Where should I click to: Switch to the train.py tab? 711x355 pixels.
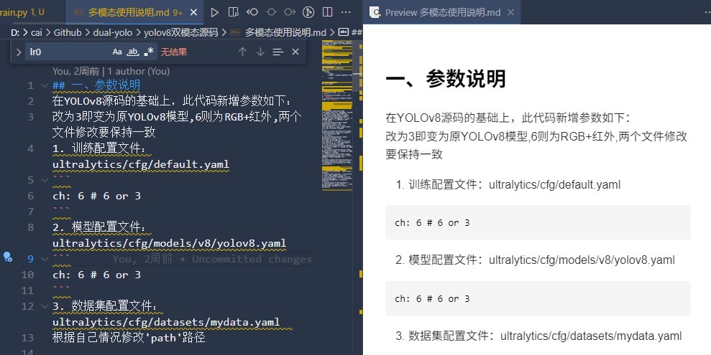23,13
